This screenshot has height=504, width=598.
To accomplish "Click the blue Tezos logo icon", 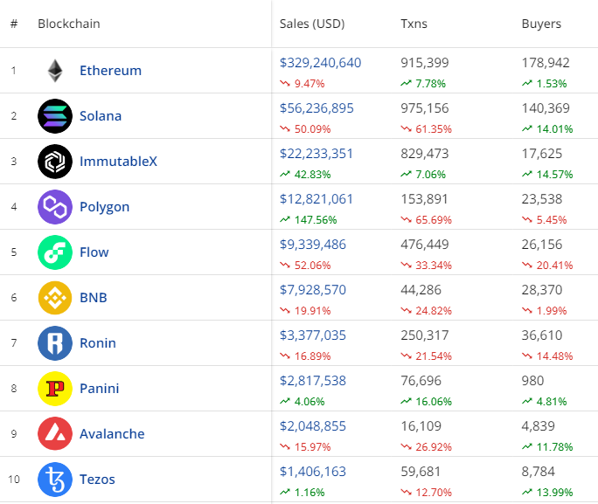I will [55, 480].
